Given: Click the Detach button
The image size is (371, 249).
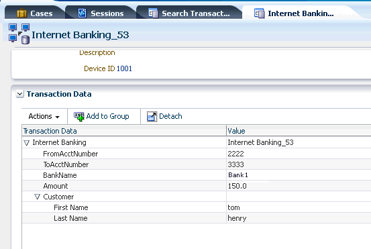Looking at the screenshot, I should [164, 117].
